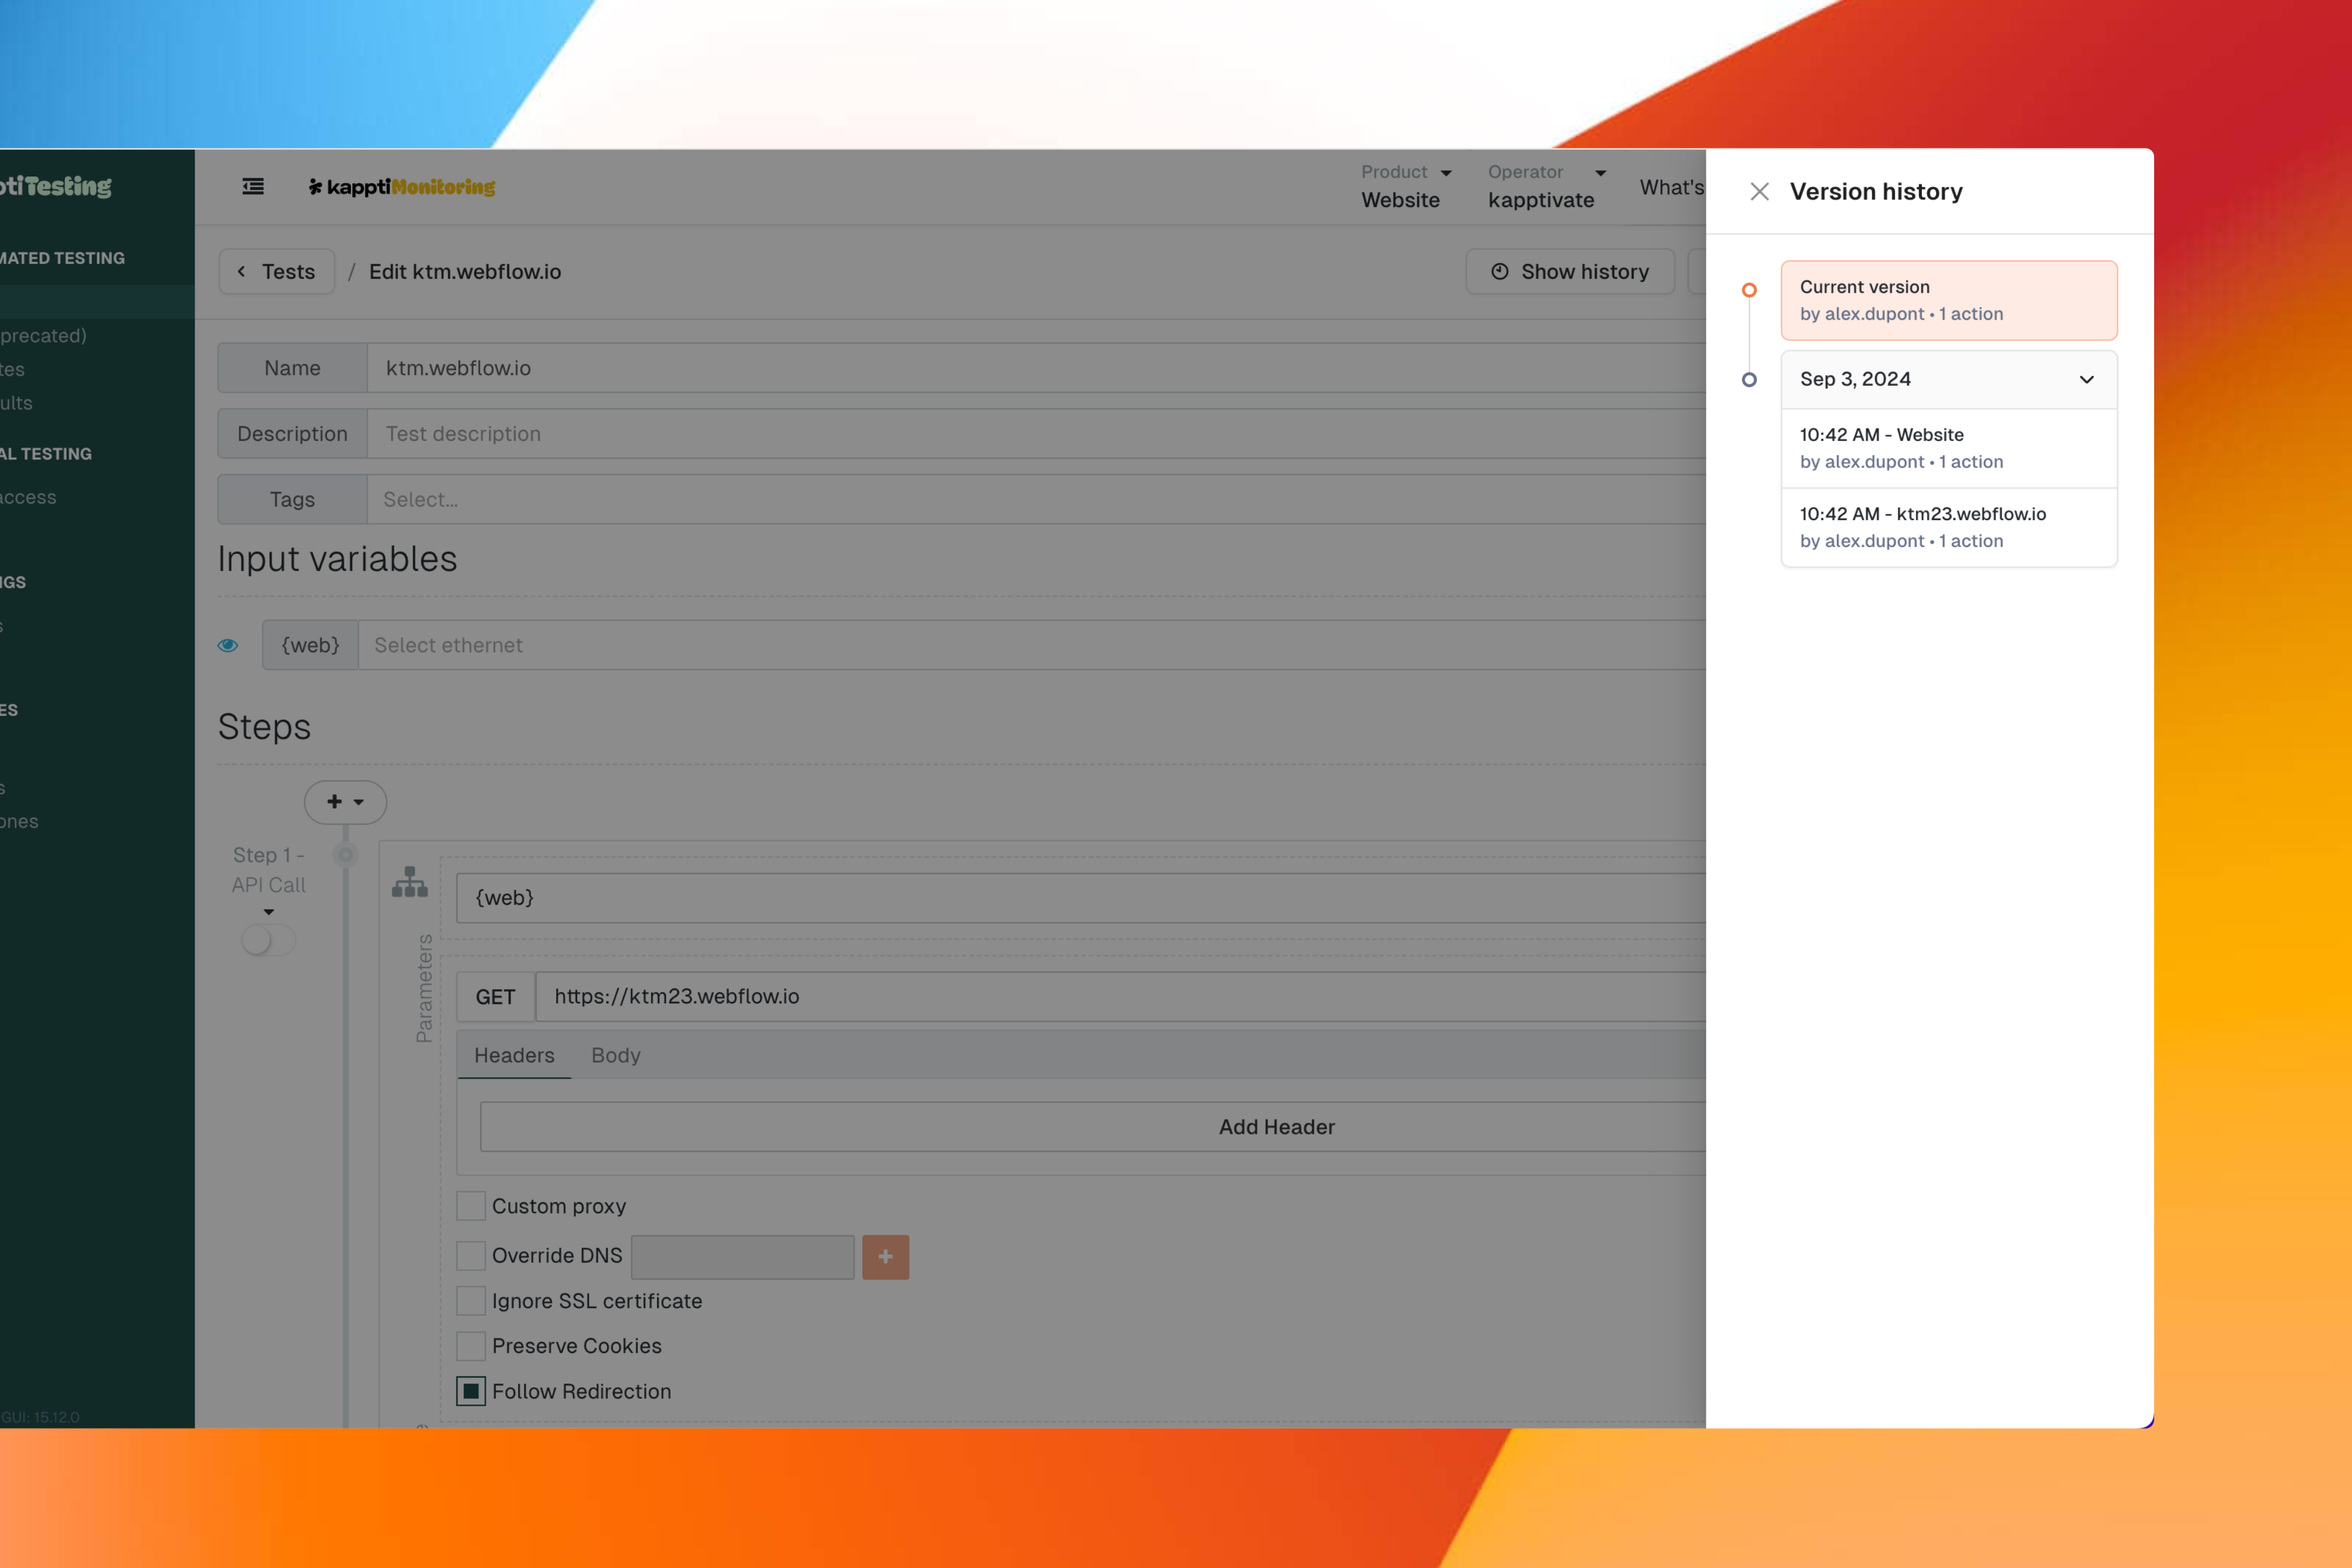Click the network diagram icon beside {web}
The height and width of the screenshot is (1568, 2352).
[x=409, y=882]
